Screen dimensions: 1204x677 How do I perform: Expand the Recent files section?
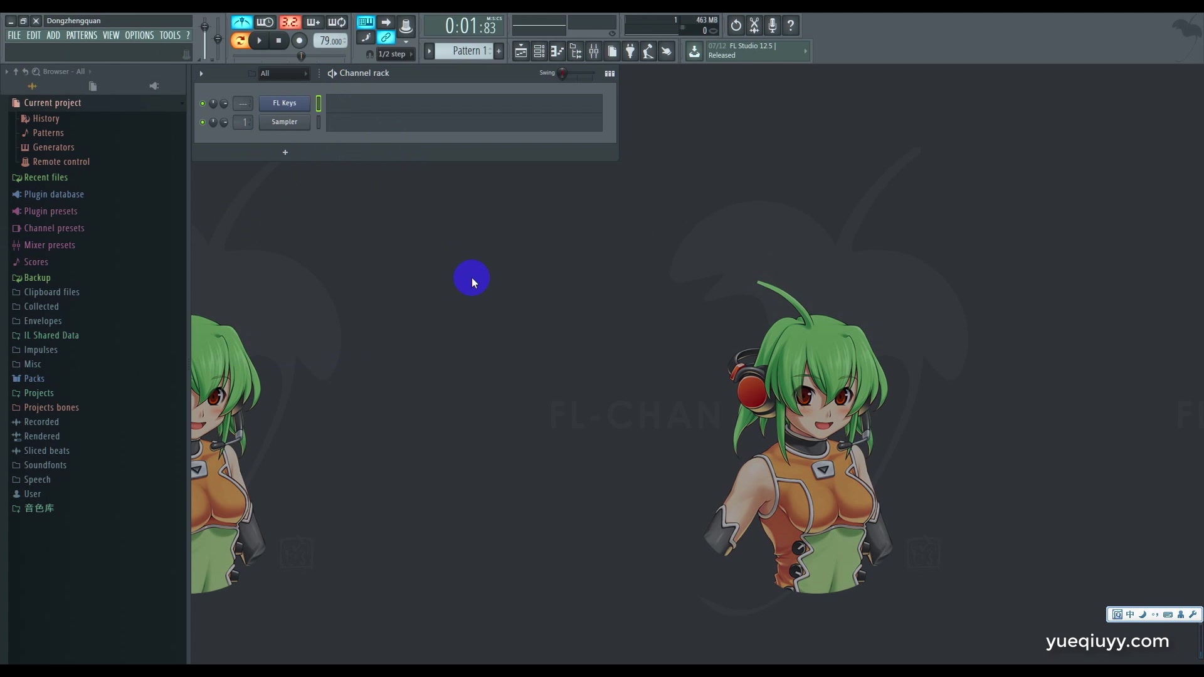pos(46,177)
